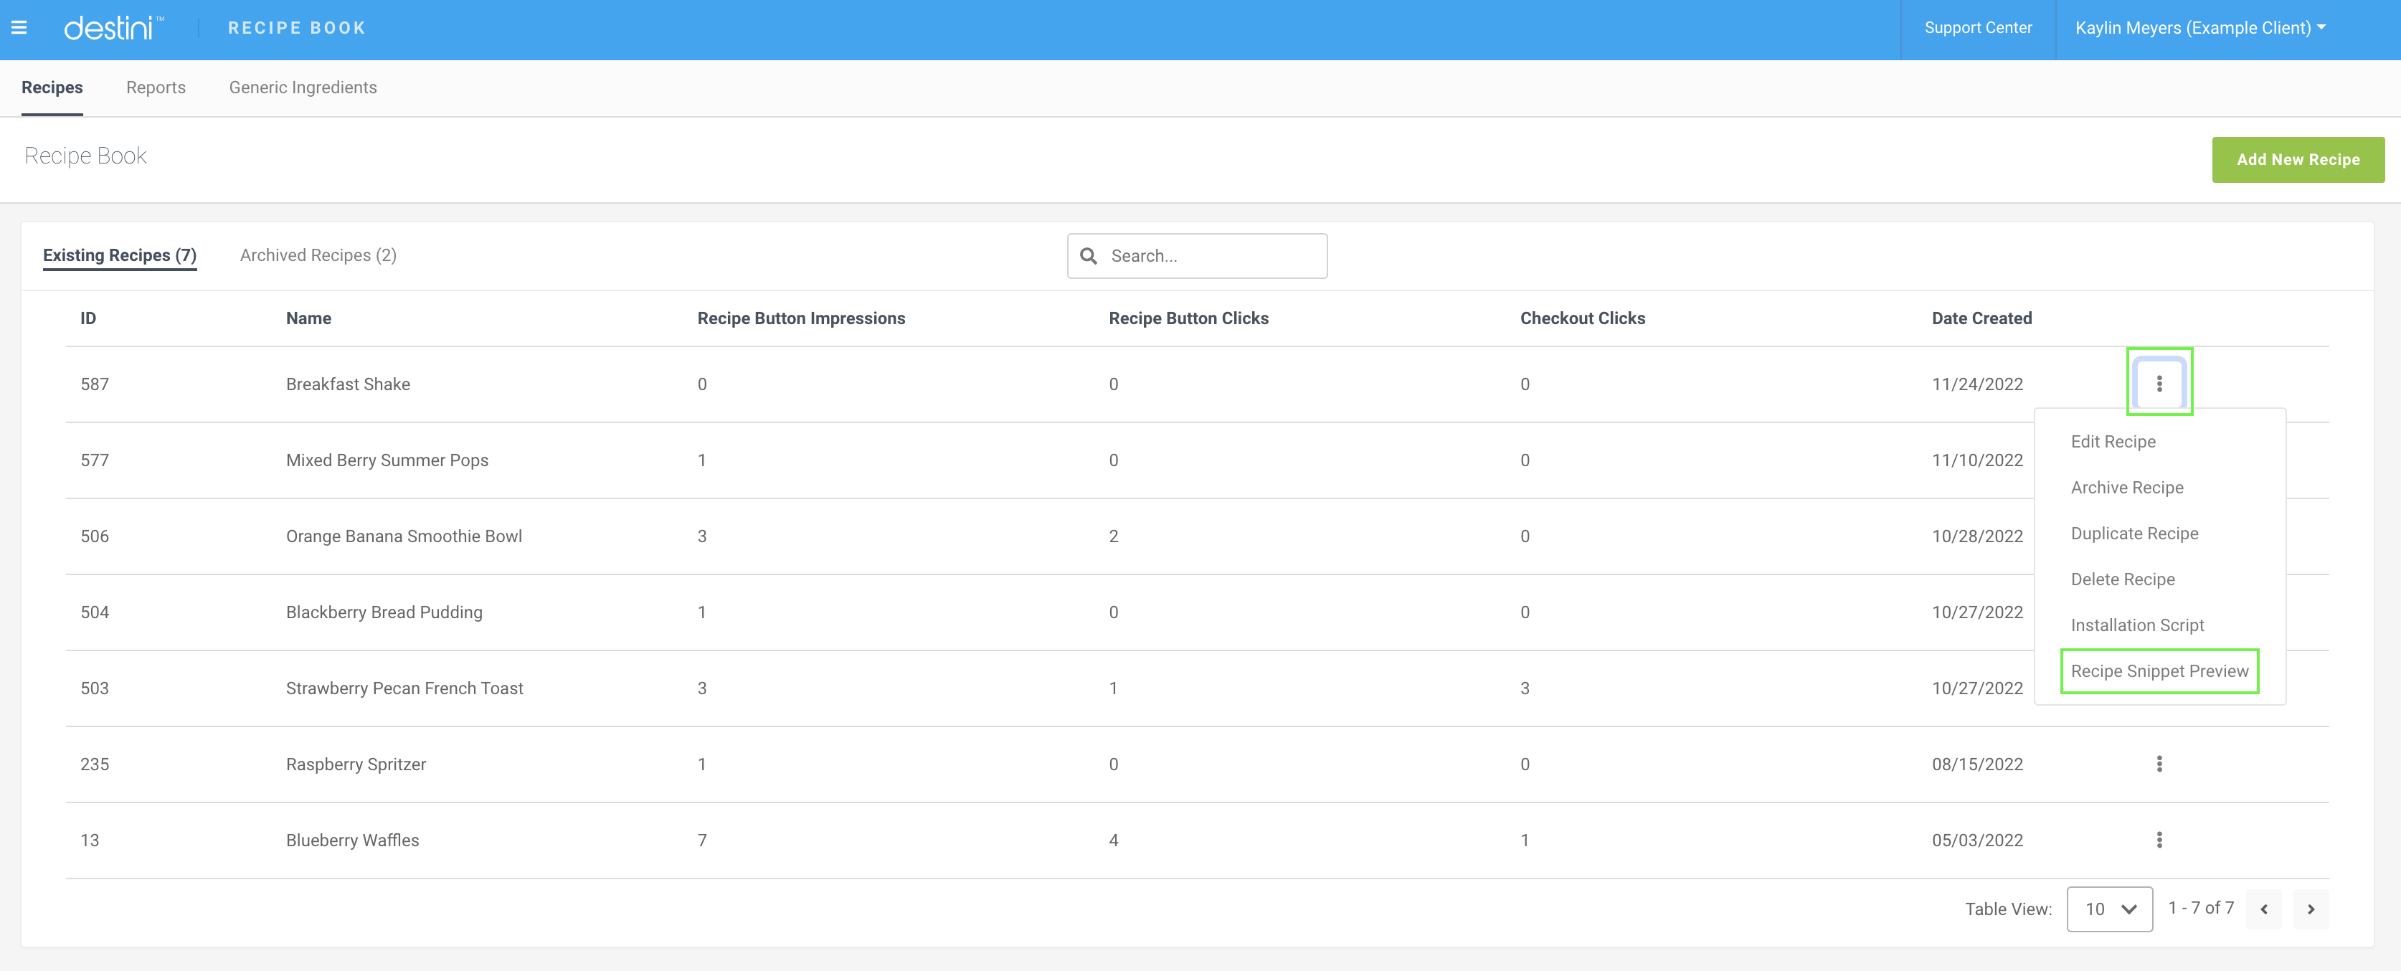
Task: Click the search magnifier icon
Action: tap(1089, 255)
